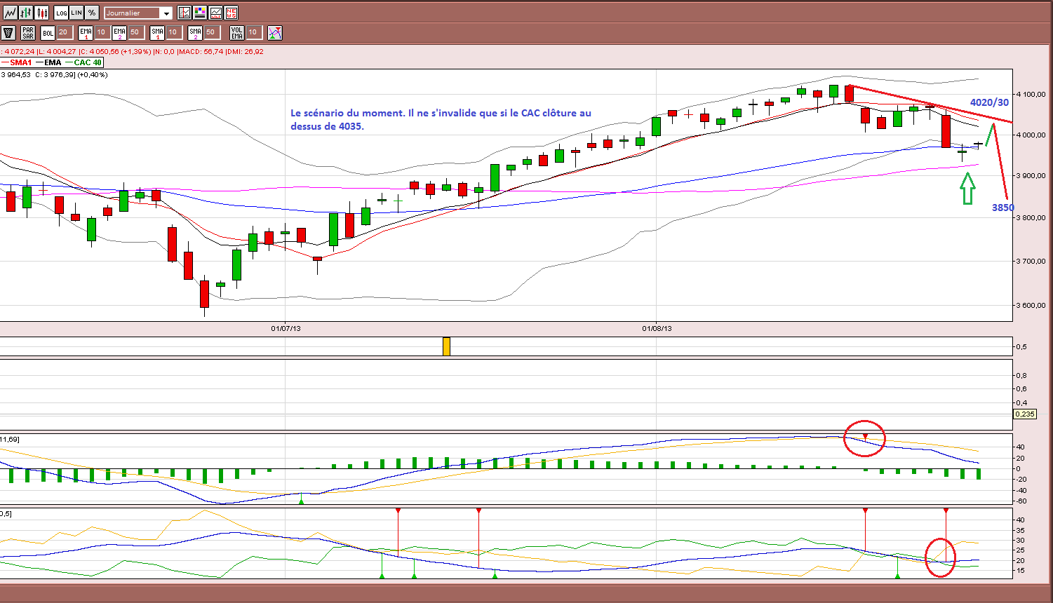Screen dimensions: 1053x603
Task: Click the 01/07/13 date label
Action: [x=286, y=328]
